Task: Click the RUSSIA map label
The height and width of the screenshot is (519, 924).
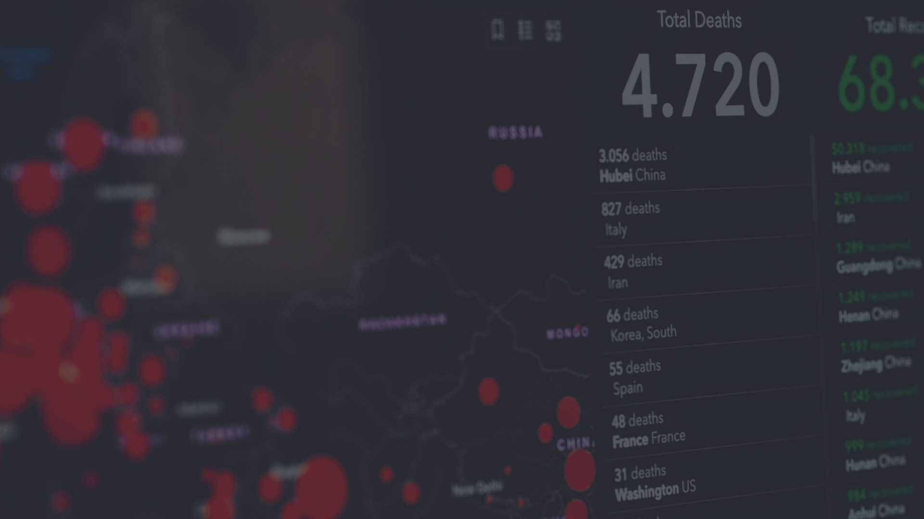Action: click(x=515, y=132)
